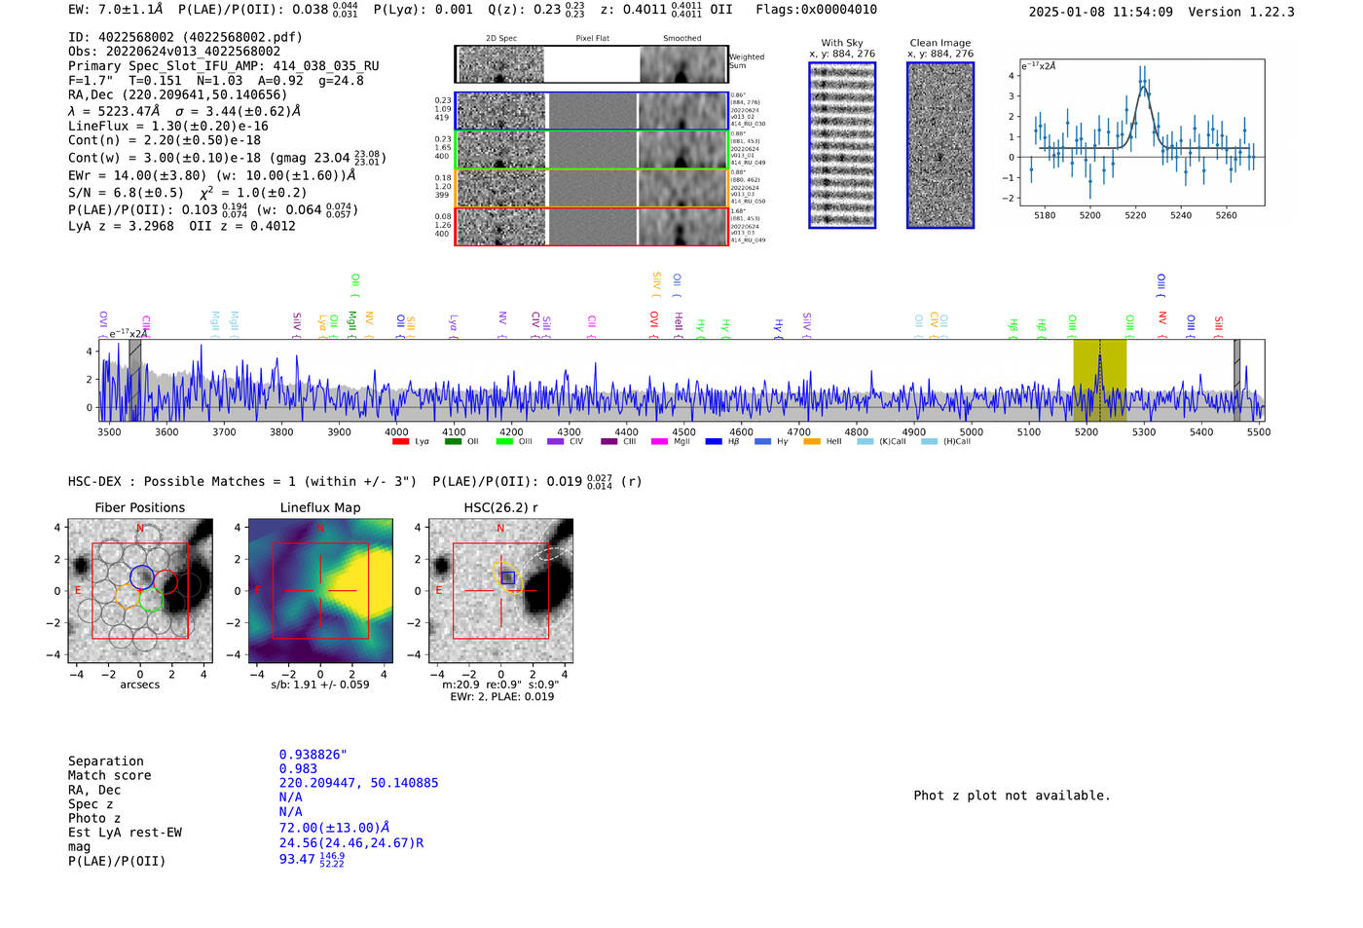This screenshot has height=928, width=1363.
Task: Click the Primary Spec_Slot_IFU_AMP line
Action: pos(224,66)
